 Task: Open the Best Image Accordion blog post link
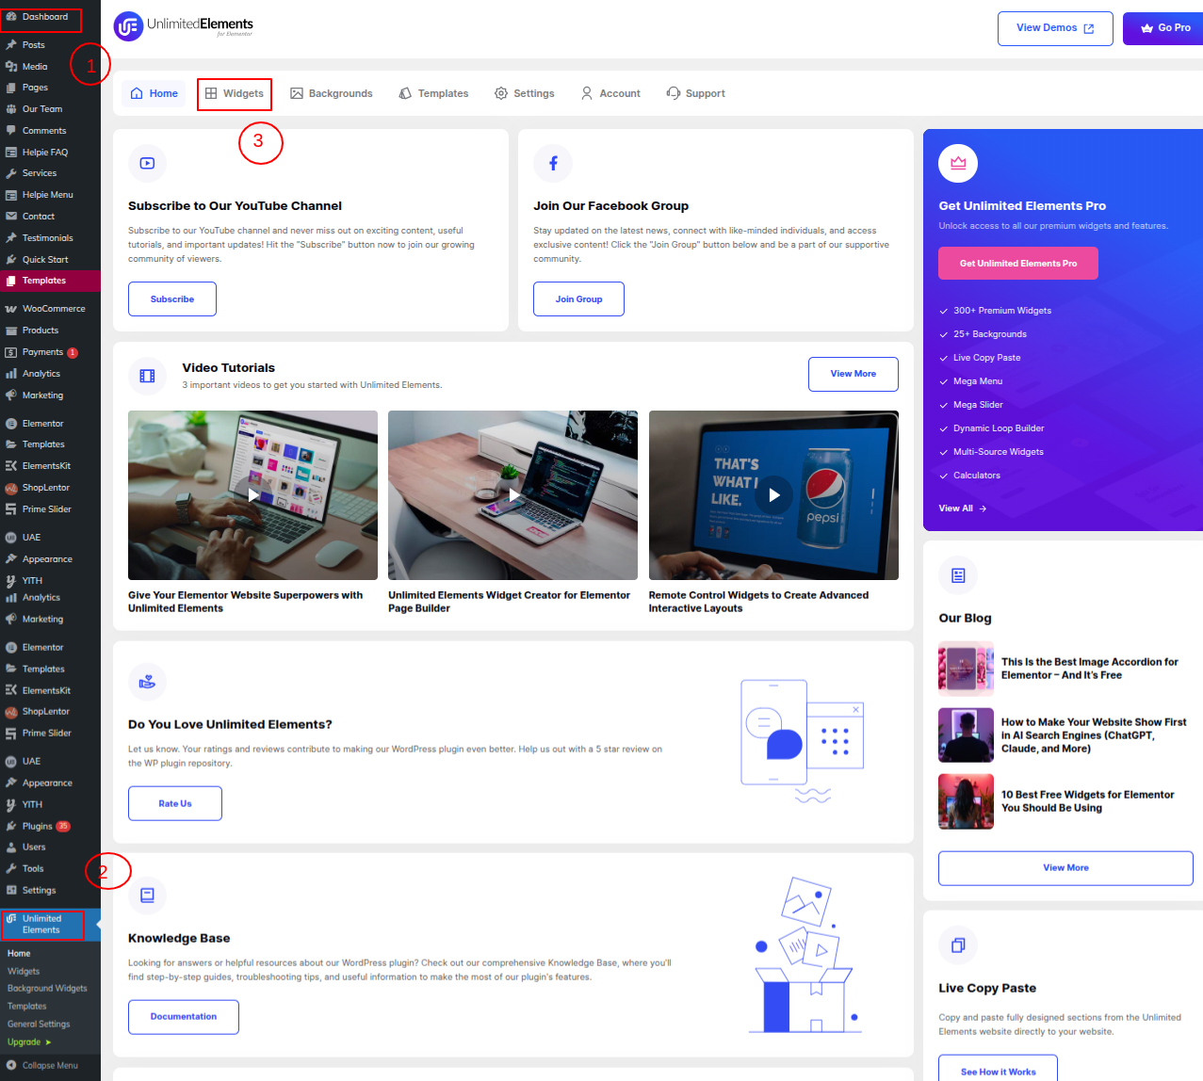tap(1090, 669)
